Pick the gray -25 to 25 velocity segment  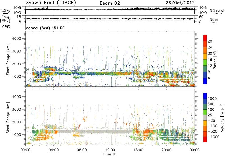coord(205,117)
